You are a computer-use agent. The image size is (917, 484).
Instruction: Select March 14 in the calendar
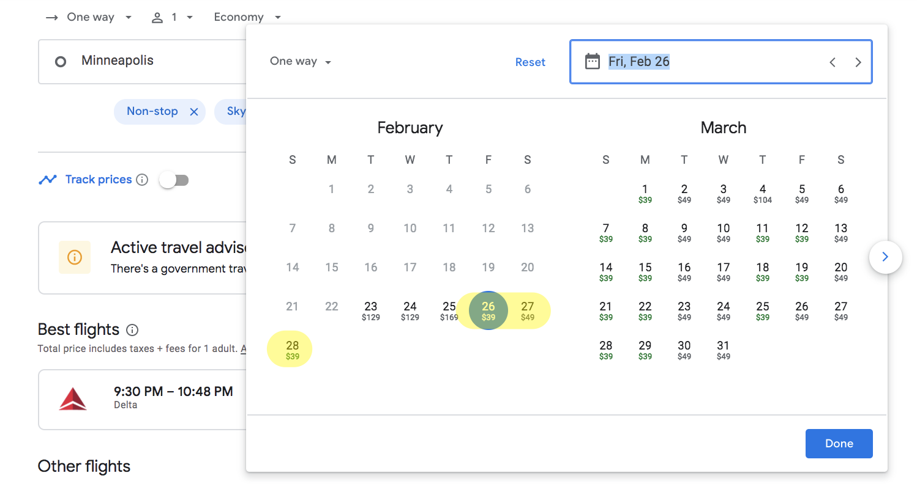click(x=606, y=271)
